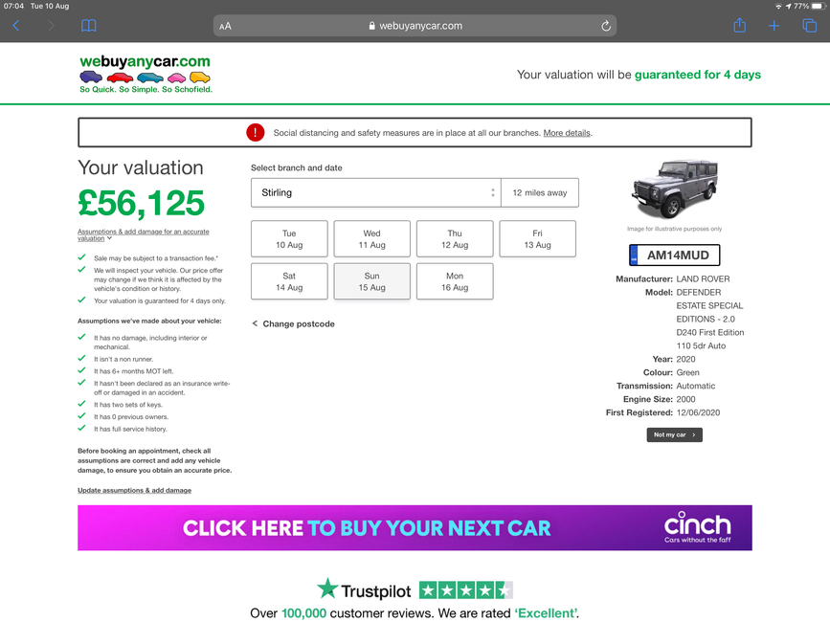Select Sun 15 Aug appointment date
The height and width of the screenshot is (622, 830).
pyautogui.click(x=371, y=281)
